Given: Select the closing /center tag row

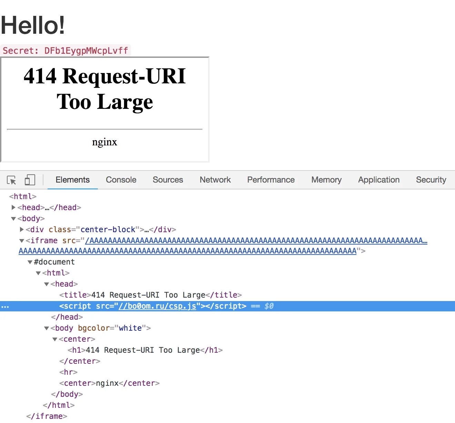Looking at the screenshot, I should [80, 361].
